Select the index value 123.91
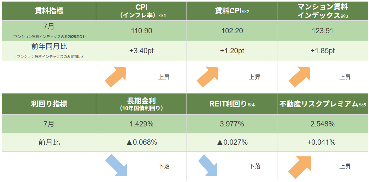The image size is (369, 182). (322, 31)
